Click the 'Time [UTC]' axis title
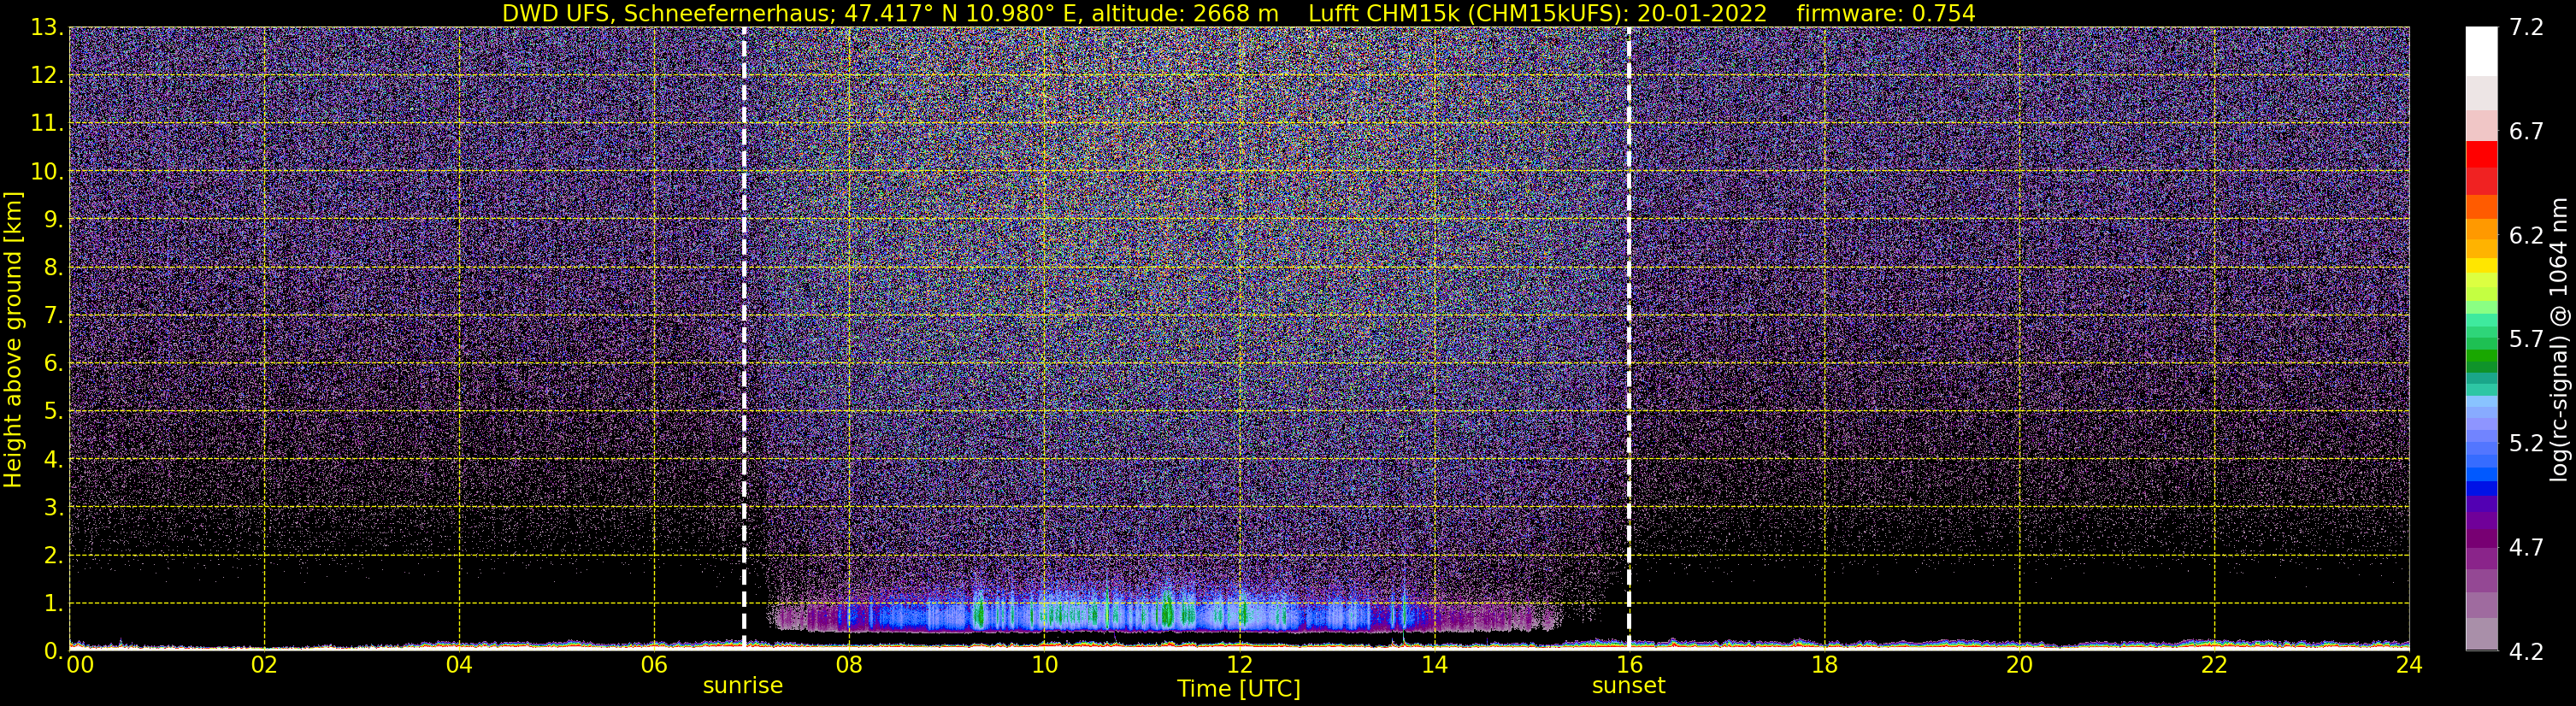The image size is (2576, 706). click(1239, 689)
